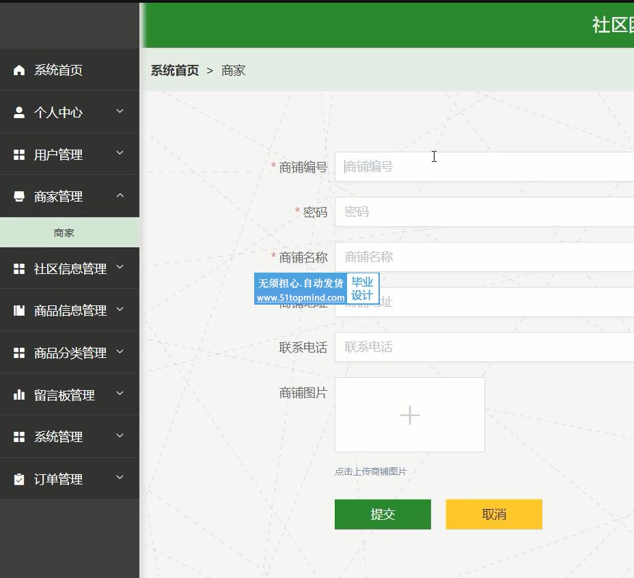Click the book icon beside 商品信息管理
Image resolution: width=634 pixels, height=578 pixels.
[x=19, y=310]
